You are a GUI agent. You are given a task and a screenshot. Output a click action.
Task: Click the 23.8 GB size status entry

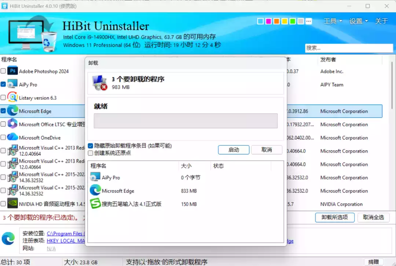(81, 262)
